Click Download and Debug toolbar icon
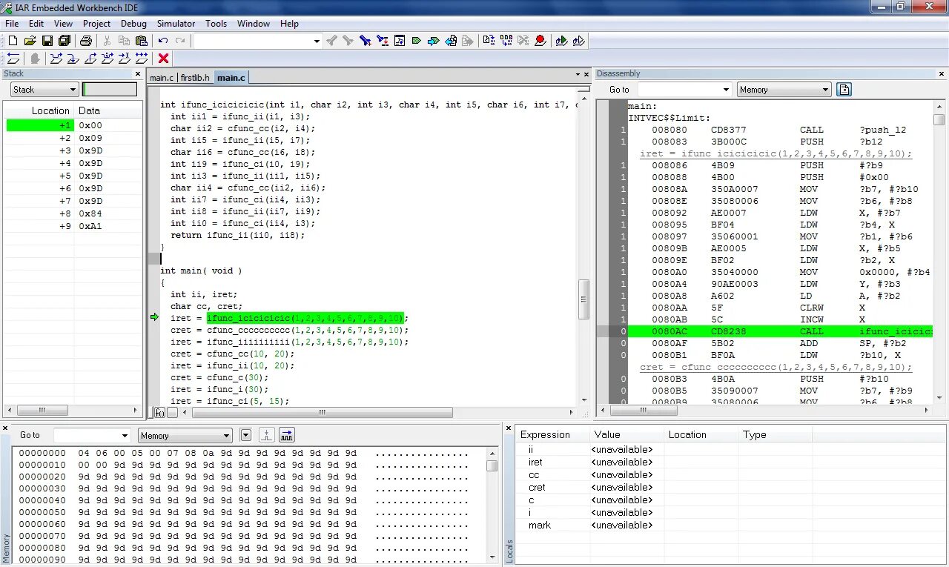Screen dimensions: 949x567 pyautogui.click(x=561, y=41)
